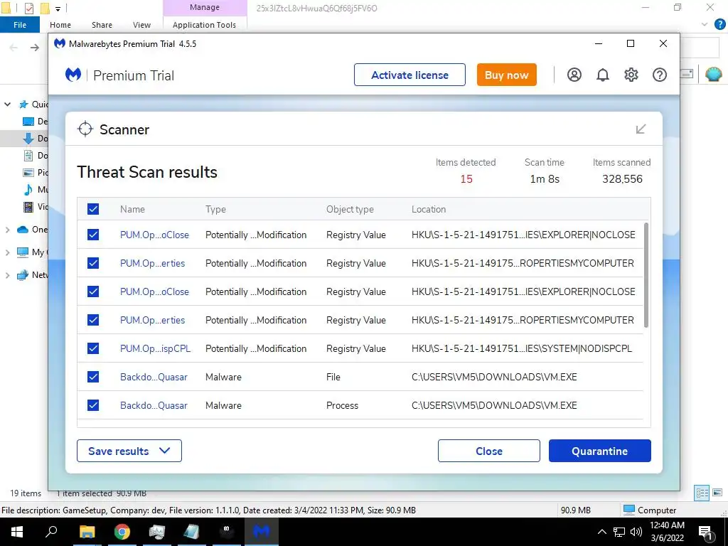Open the Share ribbon tab

[x=102, y=25]
